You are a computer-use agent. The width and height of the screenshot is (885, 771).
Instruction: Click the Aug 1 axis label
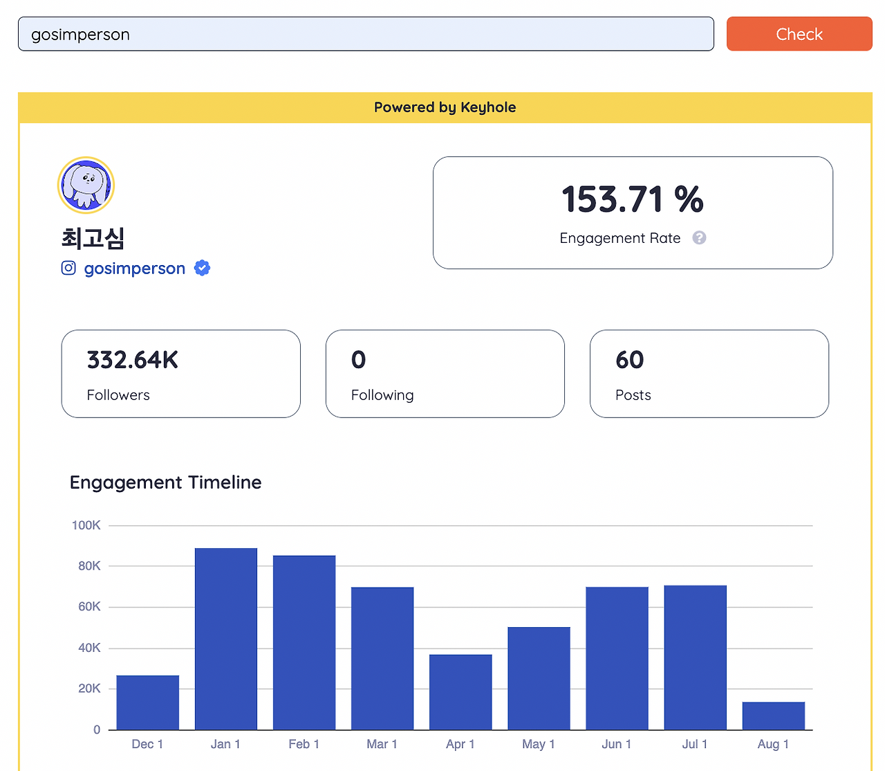point(773,744)
